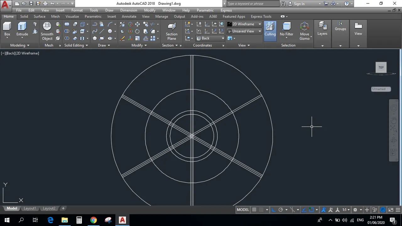This screenshot has width=402, height=226.
Task: Toggle Culling selection option
Action: (270, 31)
